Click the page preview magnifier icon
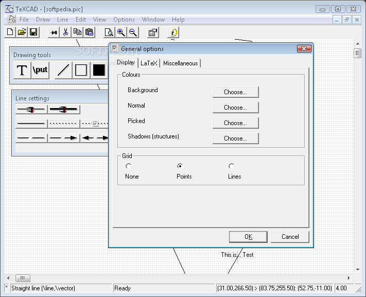Screen dimensions: 366x297 click(109, 32)
